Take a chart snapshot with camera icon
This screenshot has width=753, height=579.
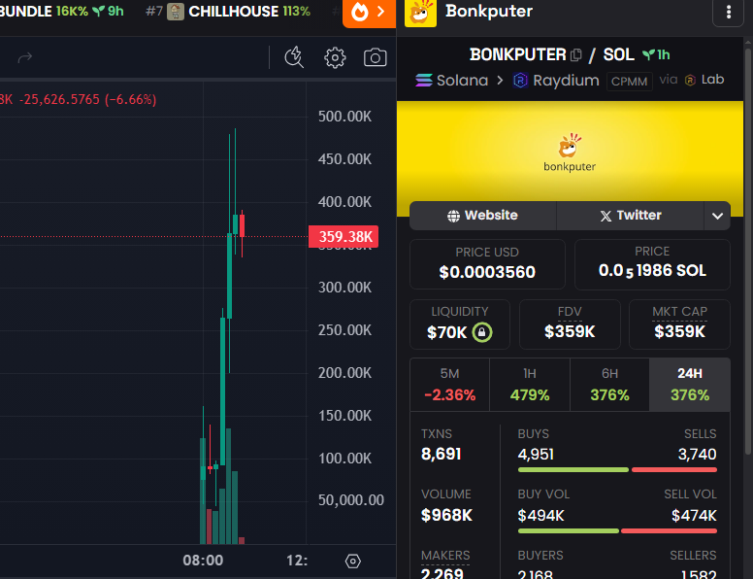tap(376, 57)
